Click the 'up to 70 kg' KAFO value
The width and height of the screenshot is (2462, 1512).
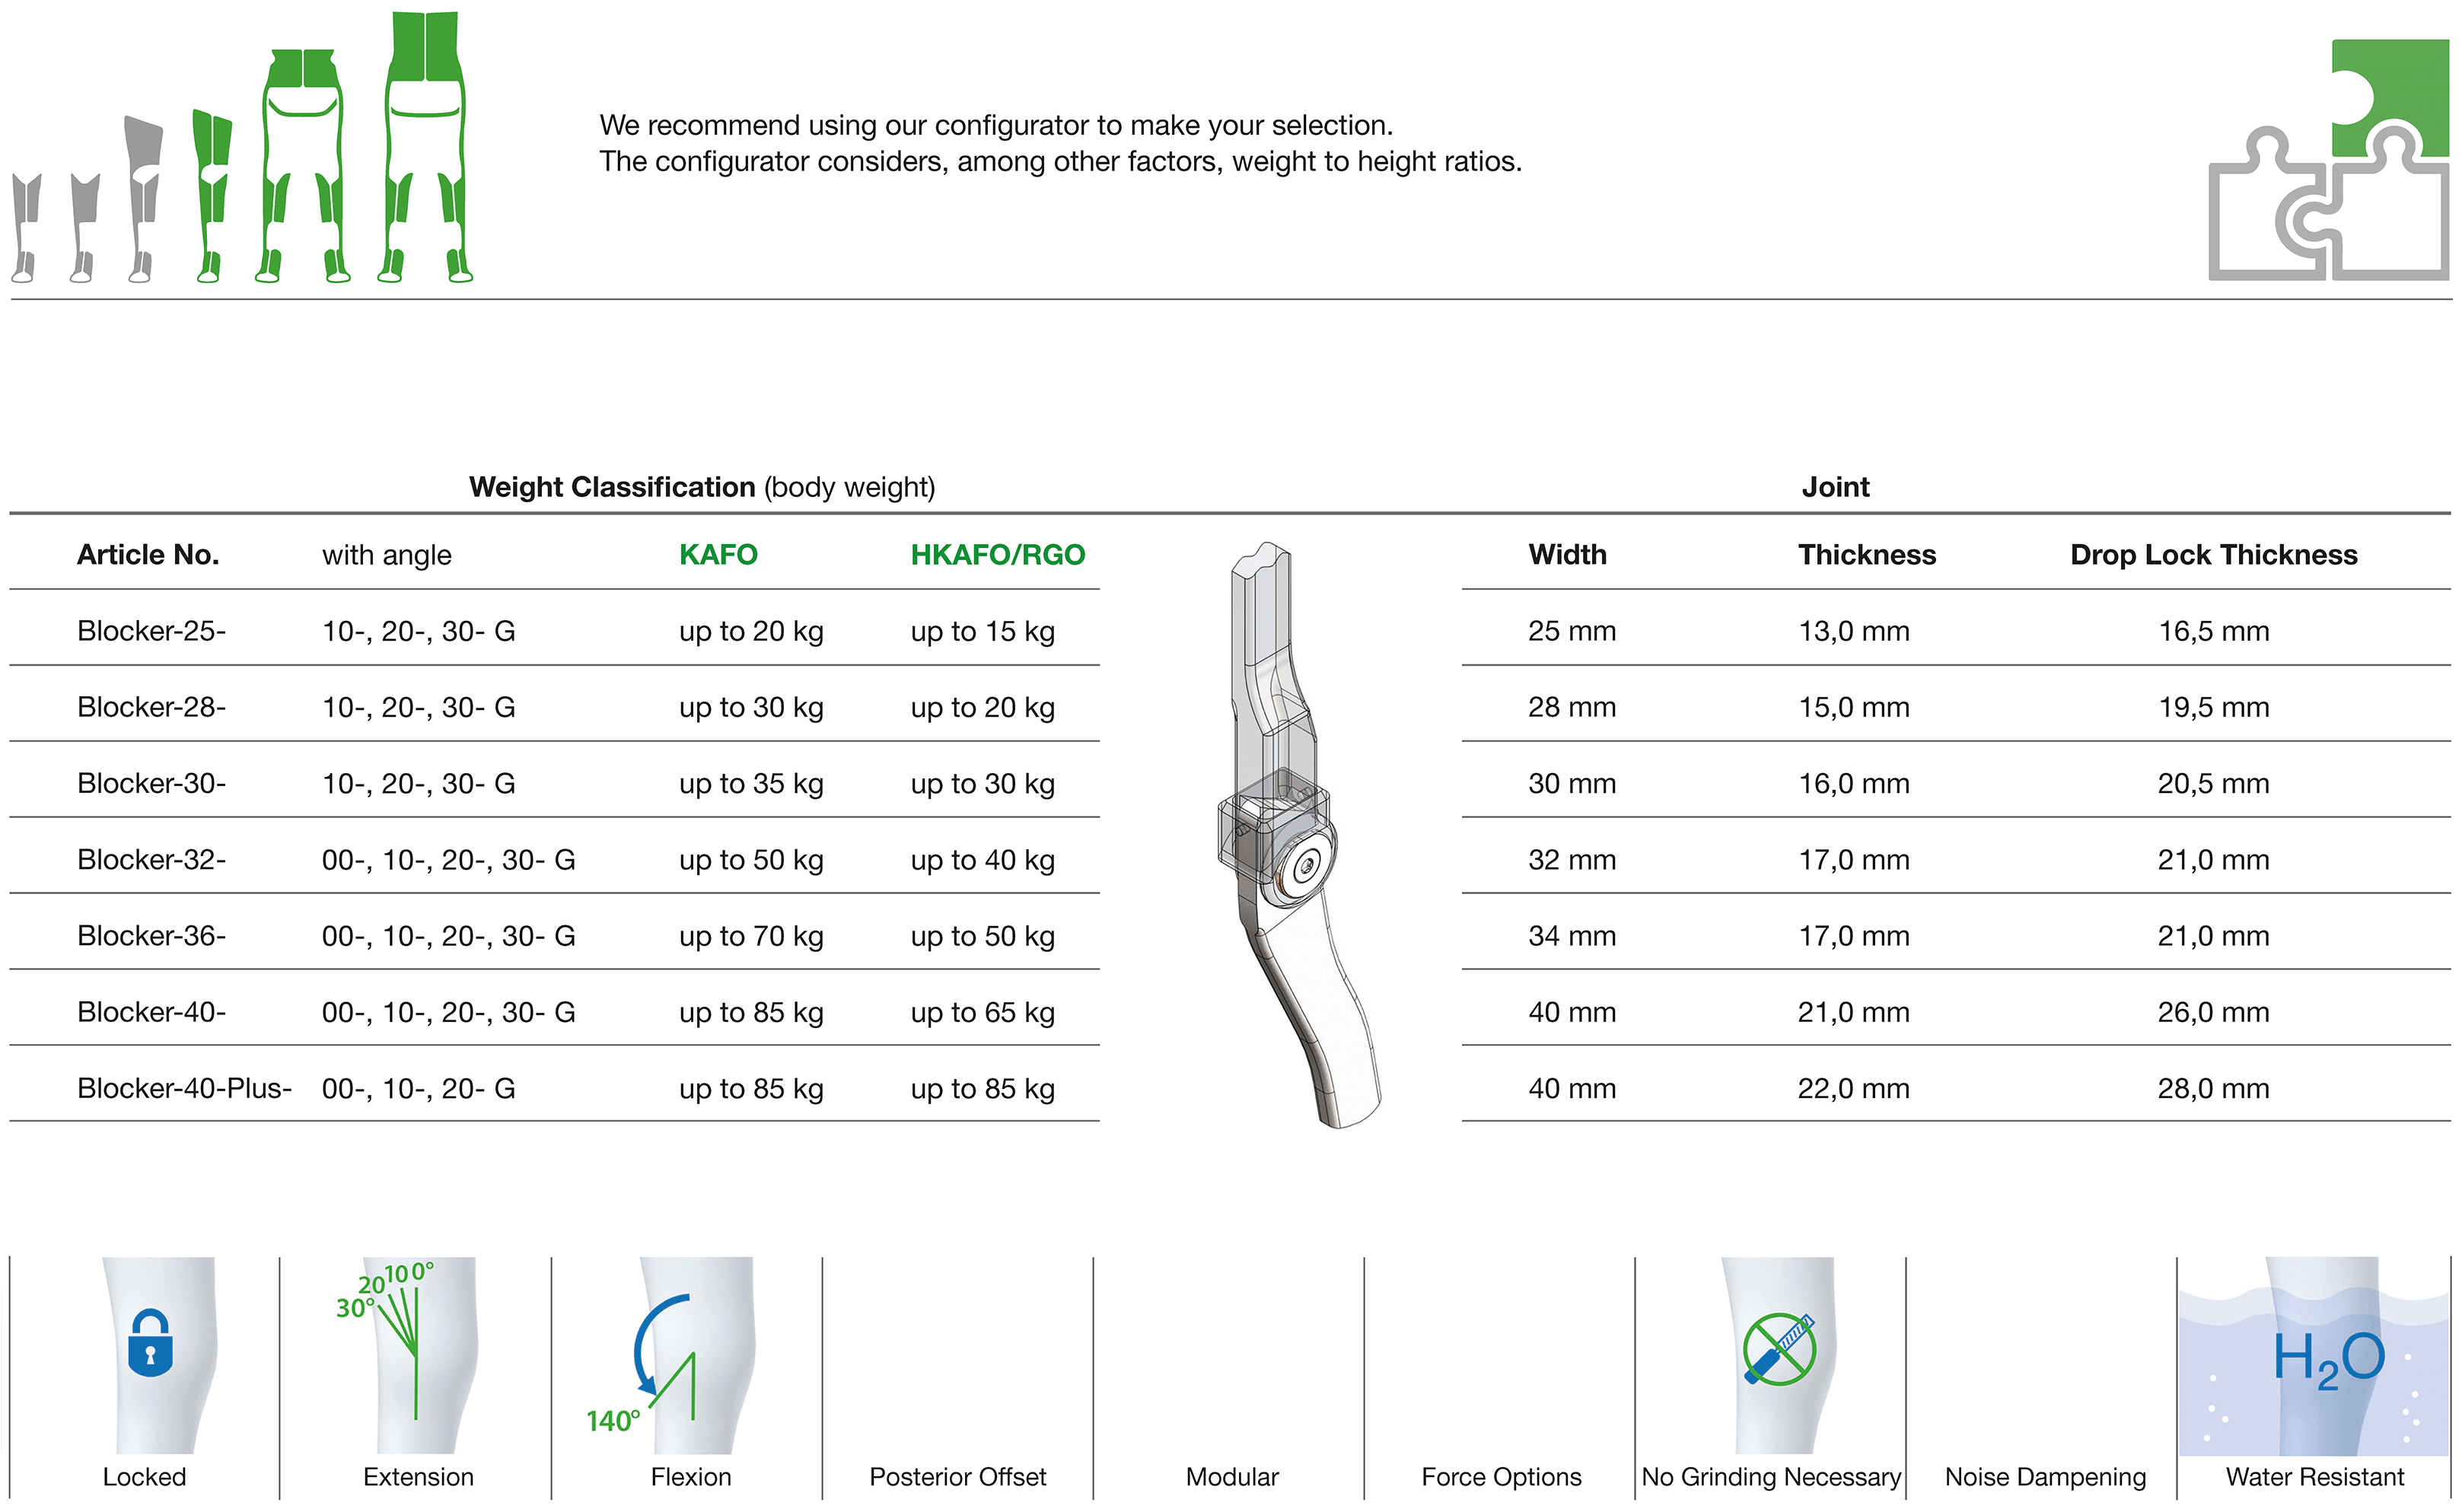click(751, 936)
